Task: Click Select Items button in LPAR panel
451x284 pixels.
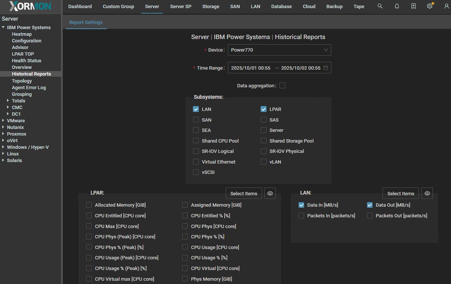Action: (243, 193)
